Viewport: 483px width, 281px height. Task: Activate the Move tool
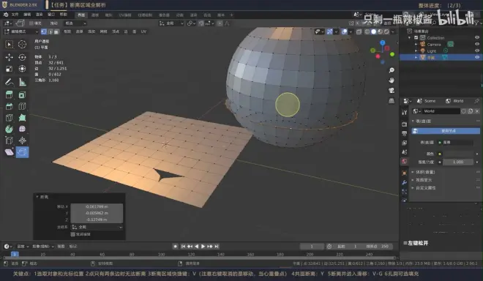coord(9,57)
